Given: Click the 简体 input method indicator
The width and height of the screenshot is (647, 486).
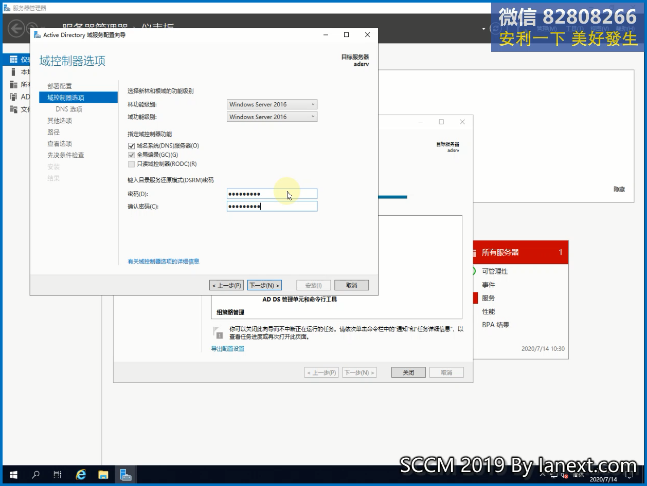Looking at the screenshot, I should pos(579,475).
